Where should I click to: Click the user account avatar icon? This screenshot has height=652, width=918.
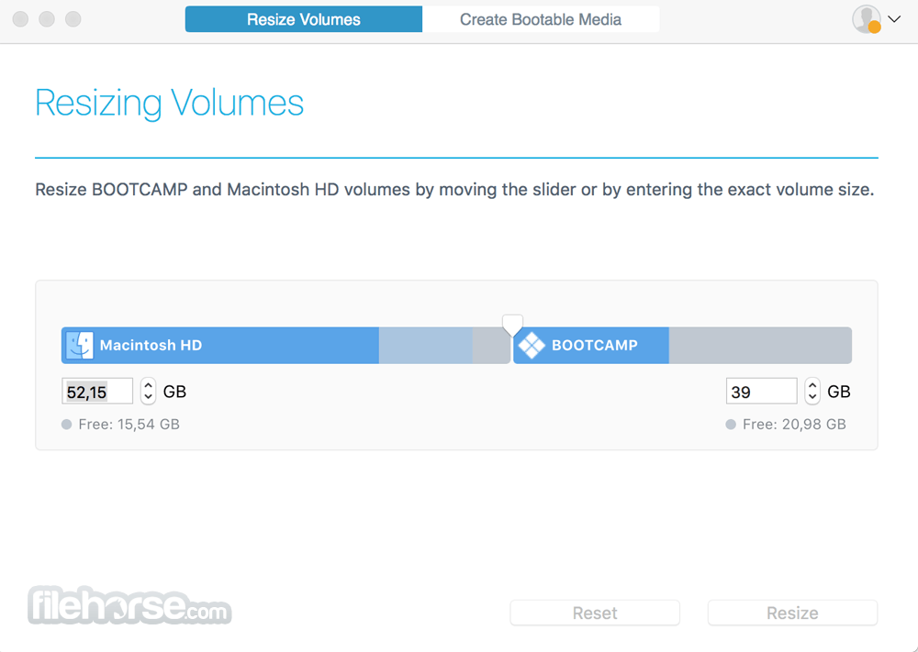point(867,19)
